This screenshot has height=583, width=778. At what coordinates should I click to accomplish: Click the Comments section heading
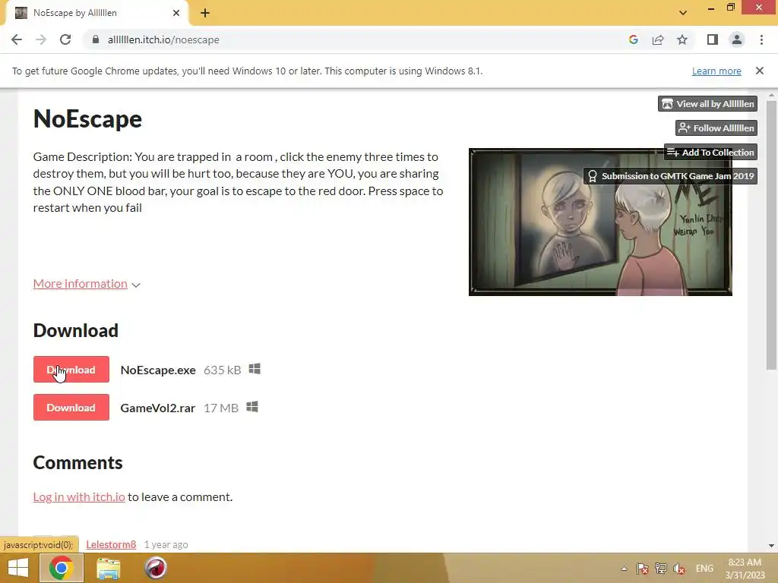click(x=78, y=462)
